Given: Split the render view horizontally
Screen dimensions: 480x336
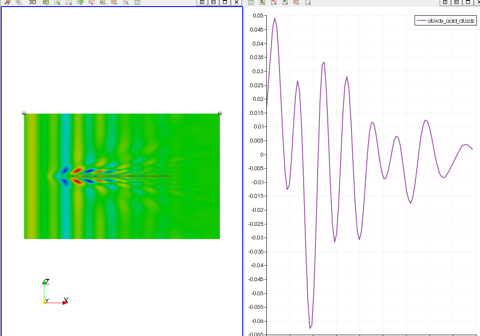Looking at the screenshot, I should click(x=202, y=2).
